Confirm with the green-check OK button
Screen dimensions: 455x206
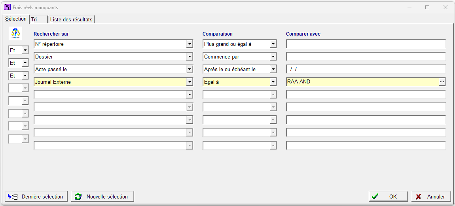coord(389,197)
